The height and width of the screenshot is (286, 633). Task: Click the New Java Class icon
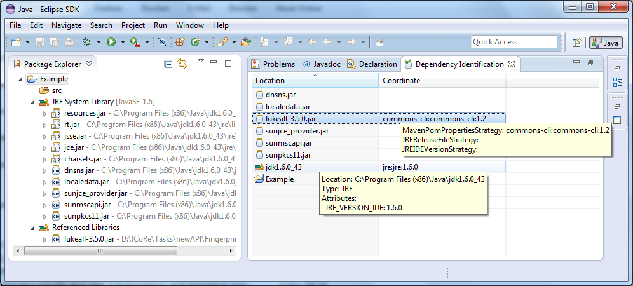click(x=195, y=41)
